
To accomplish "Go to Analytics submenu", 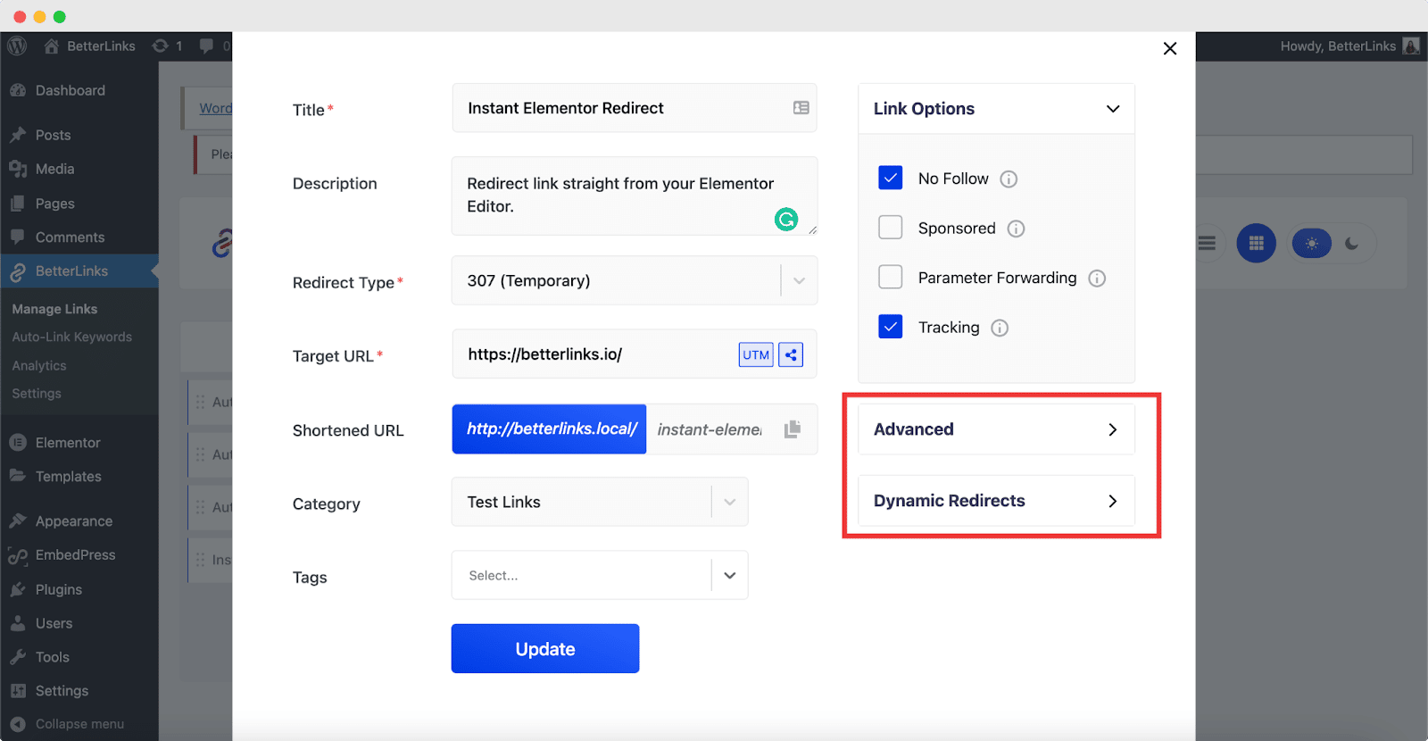I will [39, 366].
